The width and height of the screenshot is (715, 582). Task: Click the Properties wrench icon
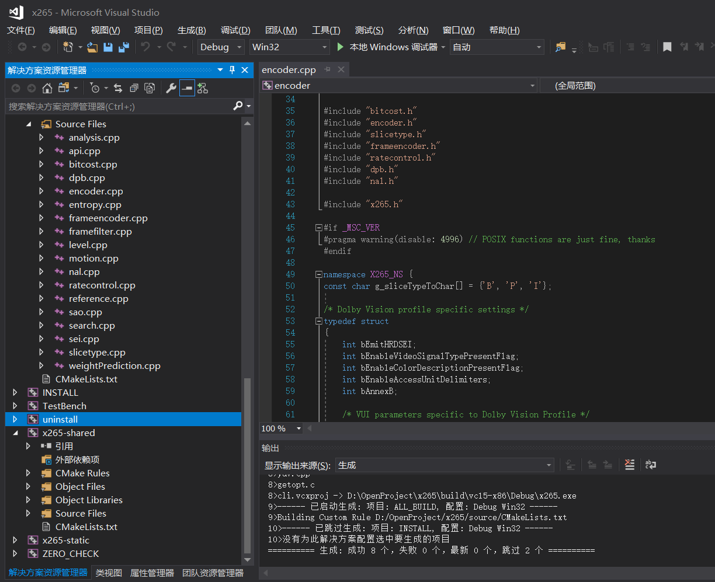point(171,88)
